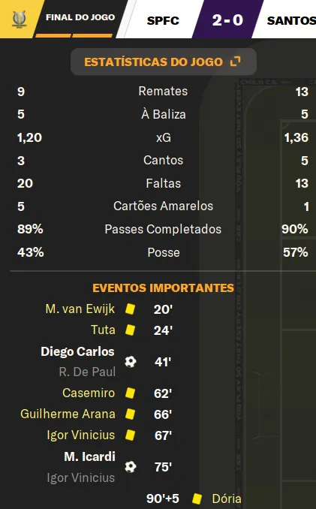This screenshot has width=316, height=509.
Task: Click the goal ball icon at 75'
Action: [x=131, y=466]
